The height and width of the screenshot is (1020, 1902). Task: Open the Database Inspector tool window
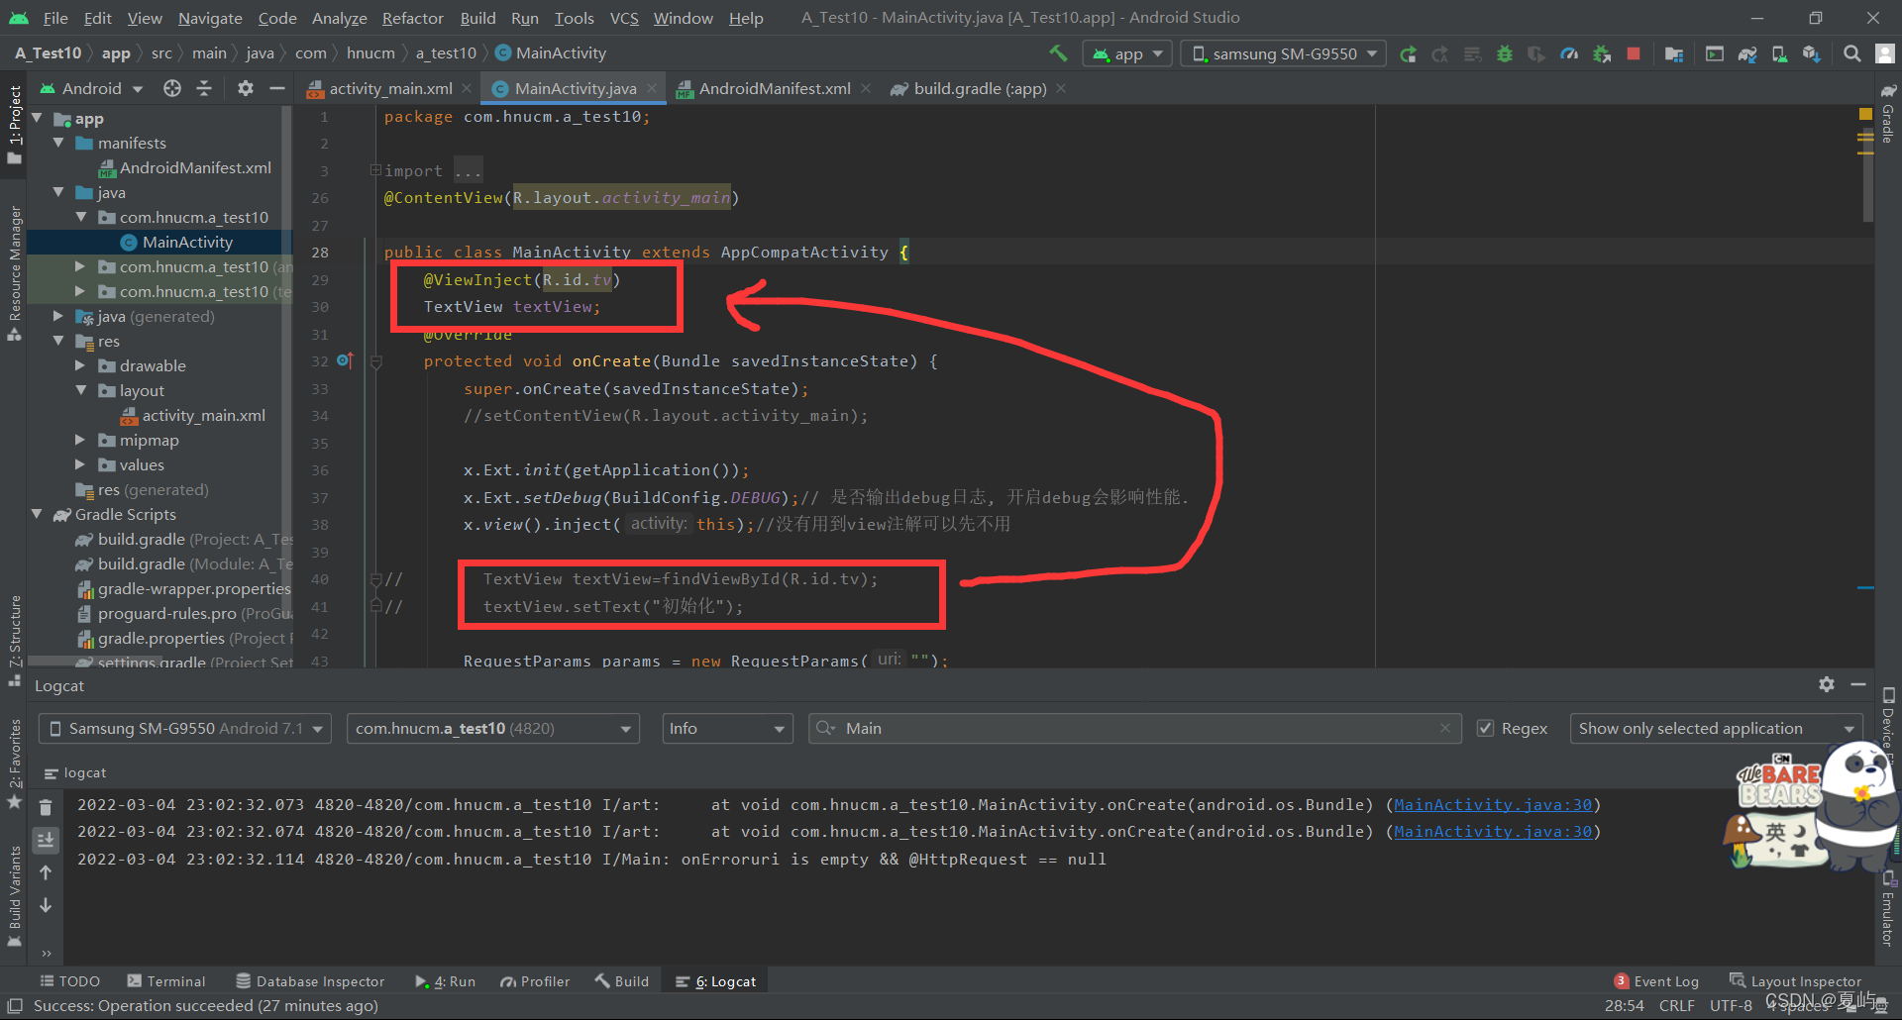coord(310,981)
